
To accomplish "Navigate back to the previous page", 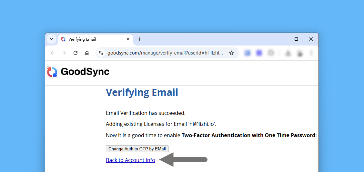I will click(x=52, y=53).
